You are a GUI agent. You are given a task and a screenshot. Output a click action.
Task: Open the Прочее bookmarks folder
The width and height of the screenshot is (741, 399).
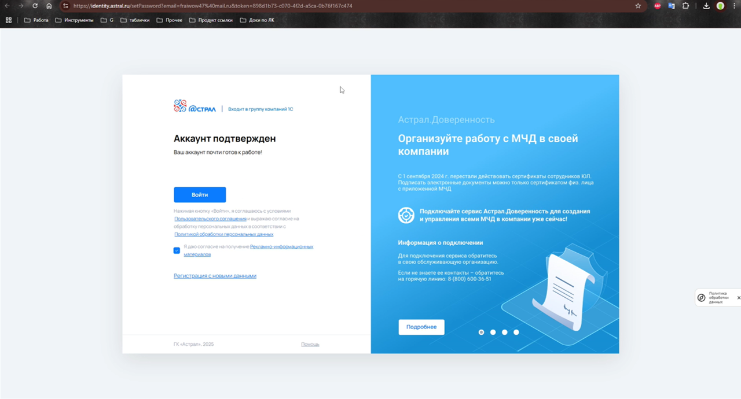pos(169,20)
